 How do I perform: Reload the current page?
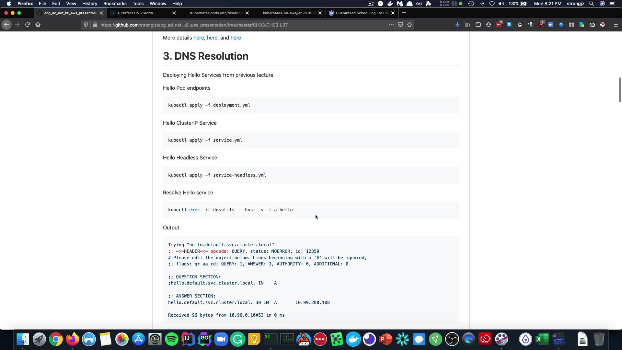click(x=28, y=25)
